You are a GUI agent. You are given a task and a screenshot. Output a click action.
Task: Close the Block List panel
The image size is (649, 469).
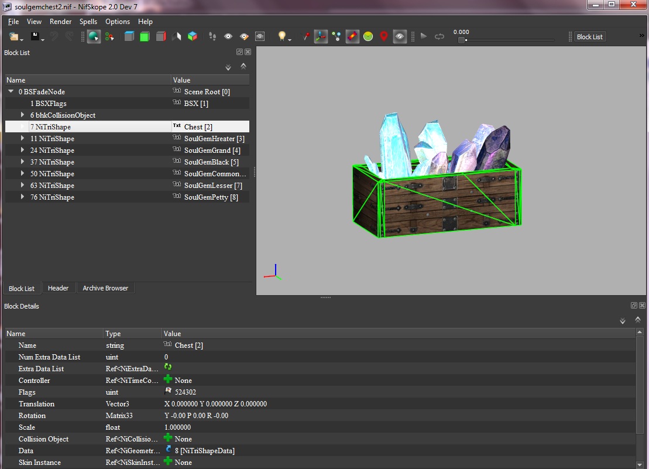248,52
